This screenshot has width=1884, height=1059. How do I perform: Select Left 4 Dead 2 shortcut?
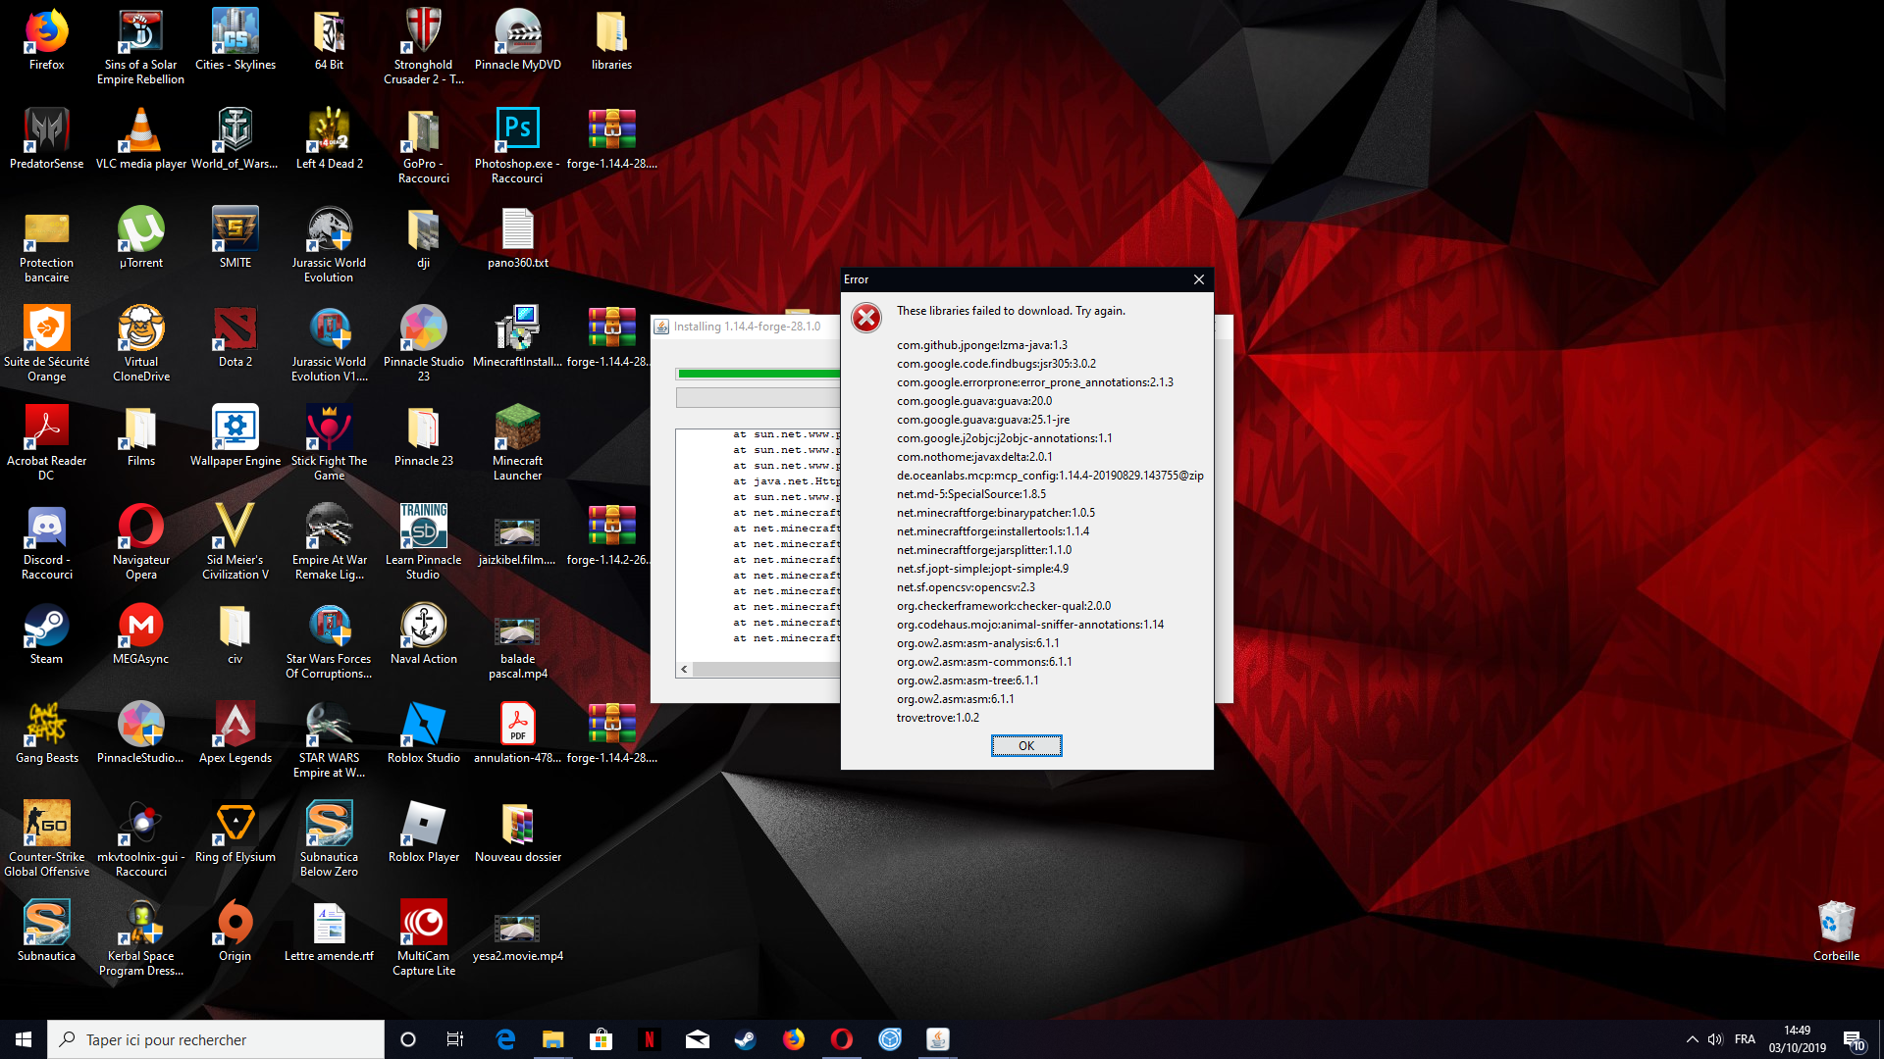click(x=329, y=140)
